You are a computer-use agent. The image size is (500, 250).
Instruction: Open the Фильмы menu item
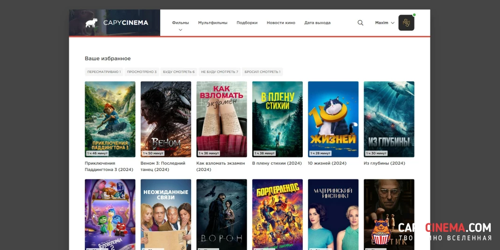pyautogui.click(x=180, y=22)
